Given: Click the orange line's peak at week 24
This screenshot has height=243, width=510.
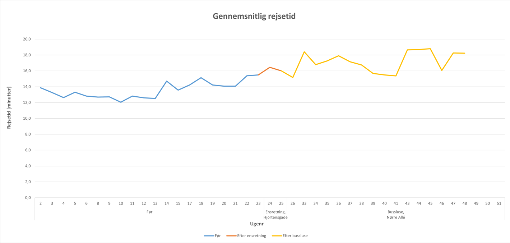Looking at the screenshot, I should [x=270, y=67].
